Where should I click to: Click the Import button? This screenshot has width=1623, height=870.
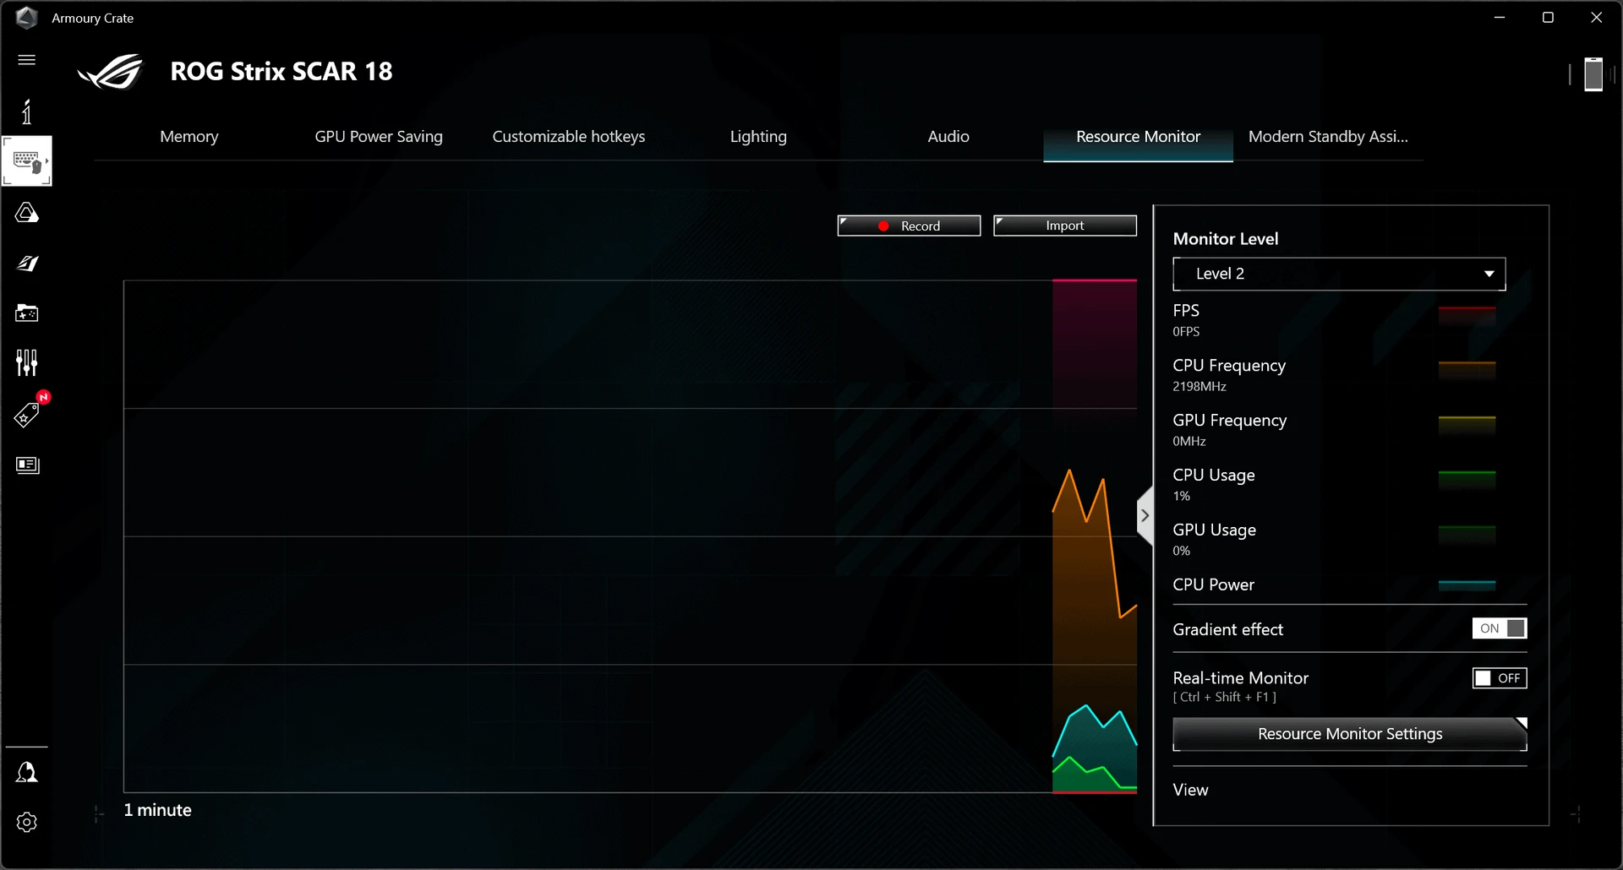pyautogui.click(x=1064, y=226)
